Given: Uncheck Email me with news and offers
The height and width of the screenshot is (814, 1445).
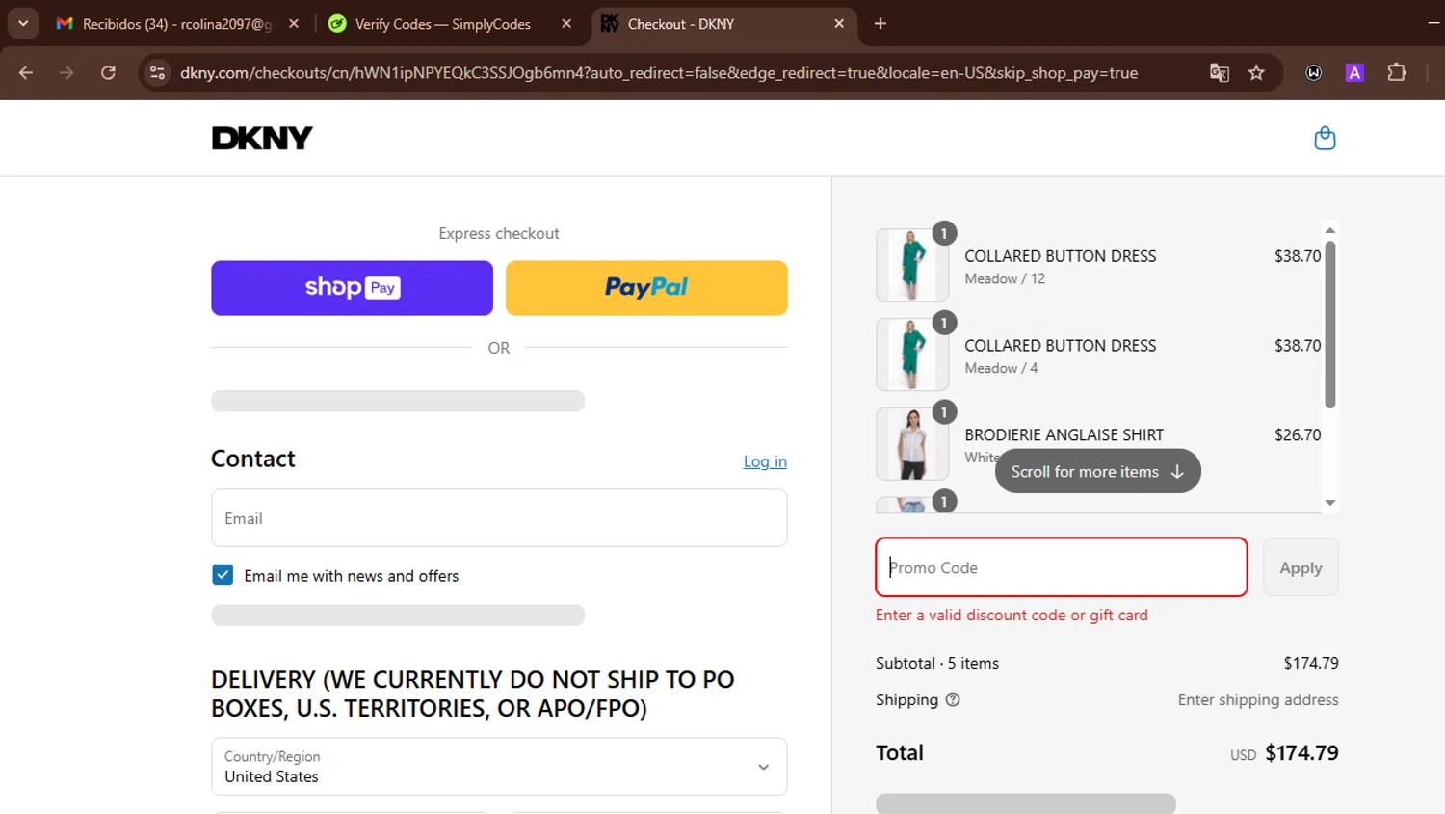Looking at the screenshot, I should pos(223,575).
